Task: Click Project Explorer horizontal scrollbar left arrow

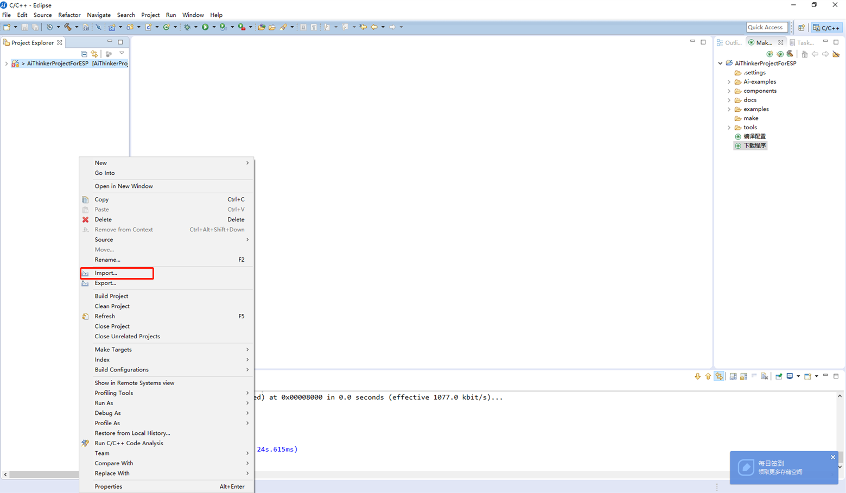Action: coord(5,475)
